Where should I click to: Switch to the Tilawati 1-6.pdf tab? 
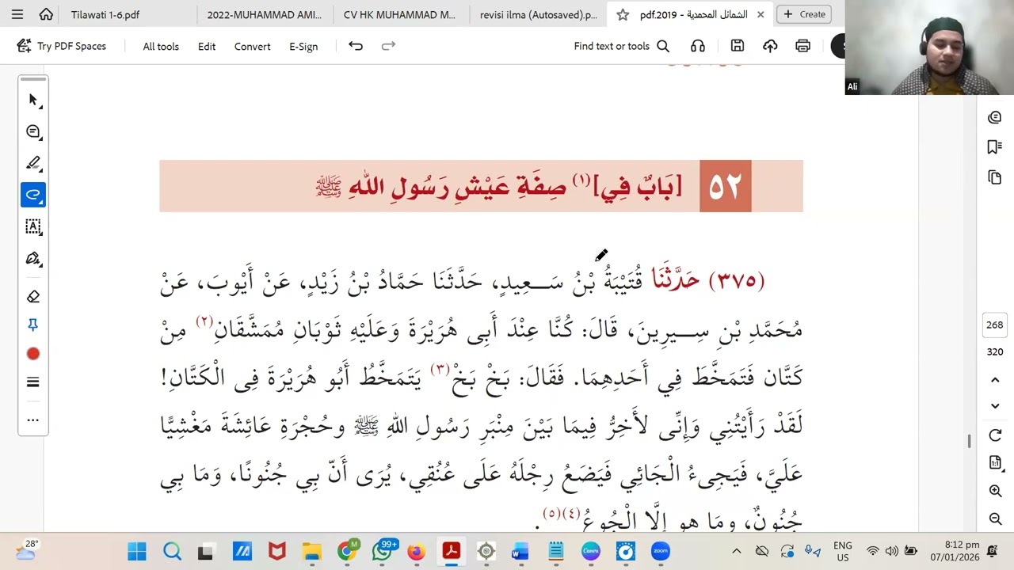105,14
